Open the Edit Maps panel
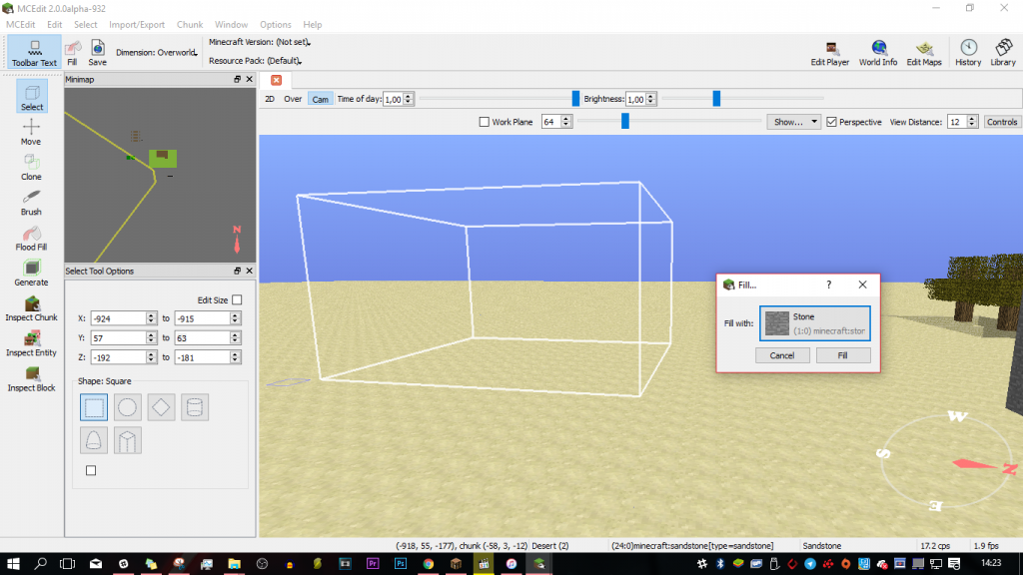1023x575 pixels. point(924,53)
